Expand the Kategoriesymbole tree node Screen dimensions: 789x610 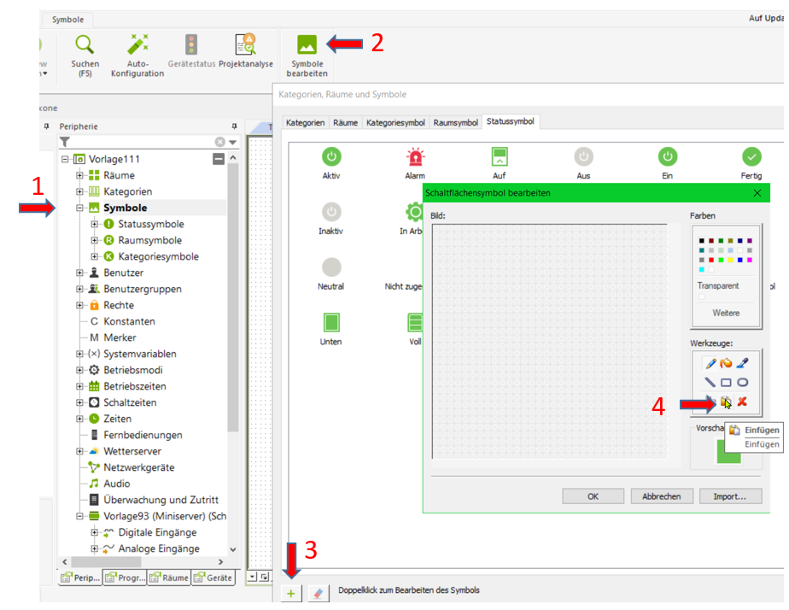94,256
